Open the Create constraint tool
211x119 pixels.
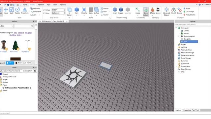(138, 11)
